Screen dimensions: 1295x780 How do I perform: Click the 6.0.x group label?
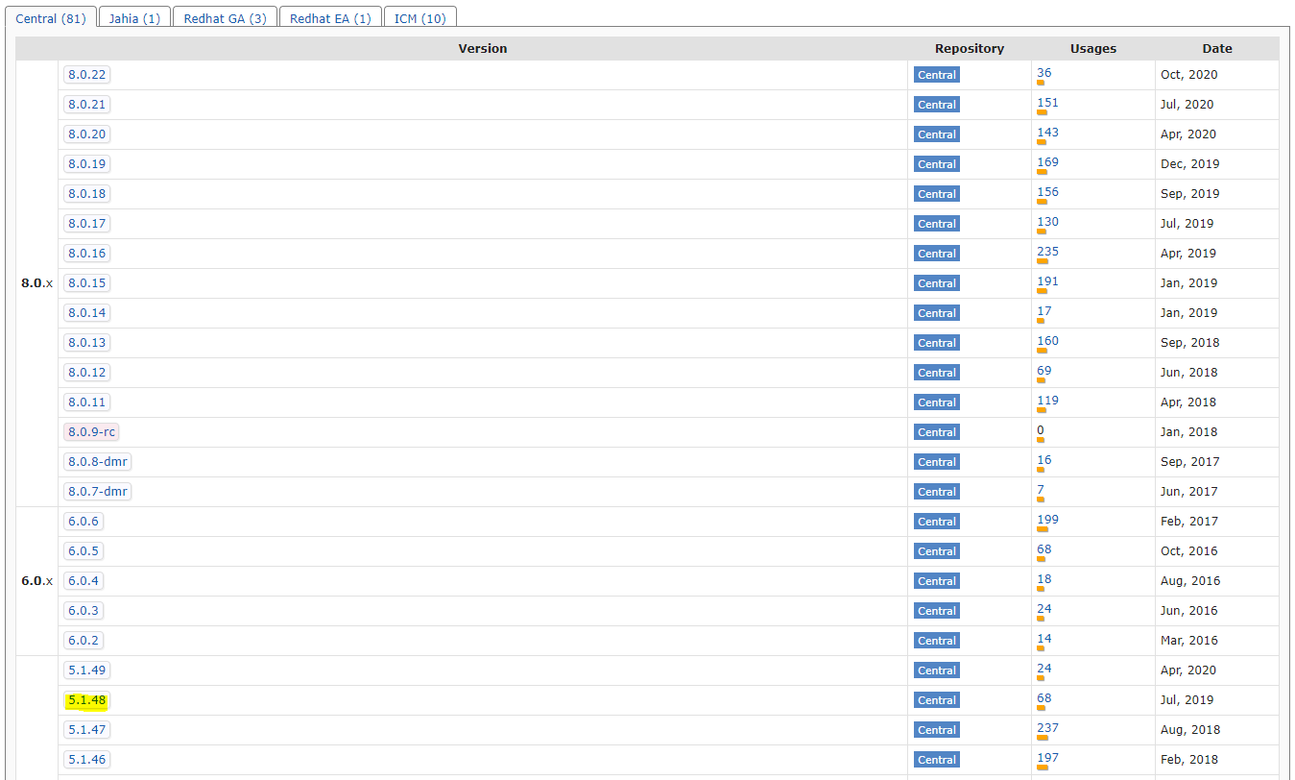tap(36, 581)
